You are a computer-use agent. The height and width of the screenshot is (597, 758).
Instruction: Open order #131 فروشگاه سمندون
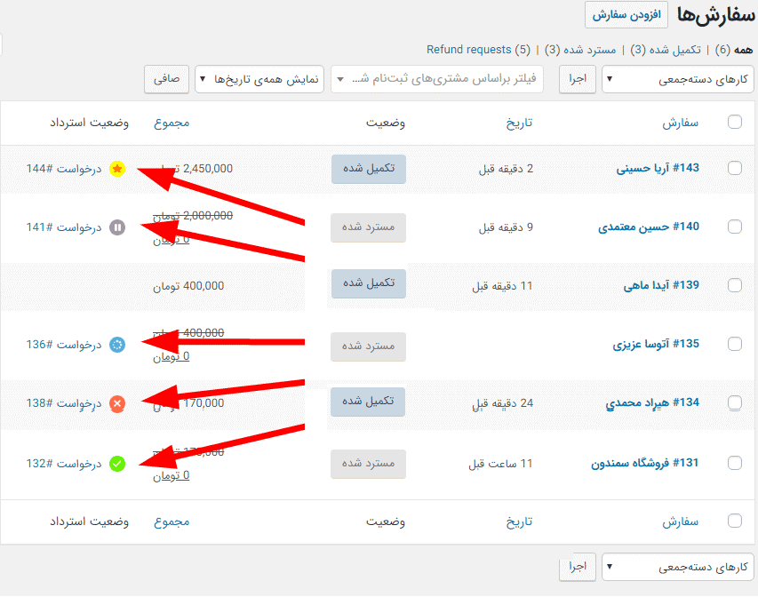(644, 463)
